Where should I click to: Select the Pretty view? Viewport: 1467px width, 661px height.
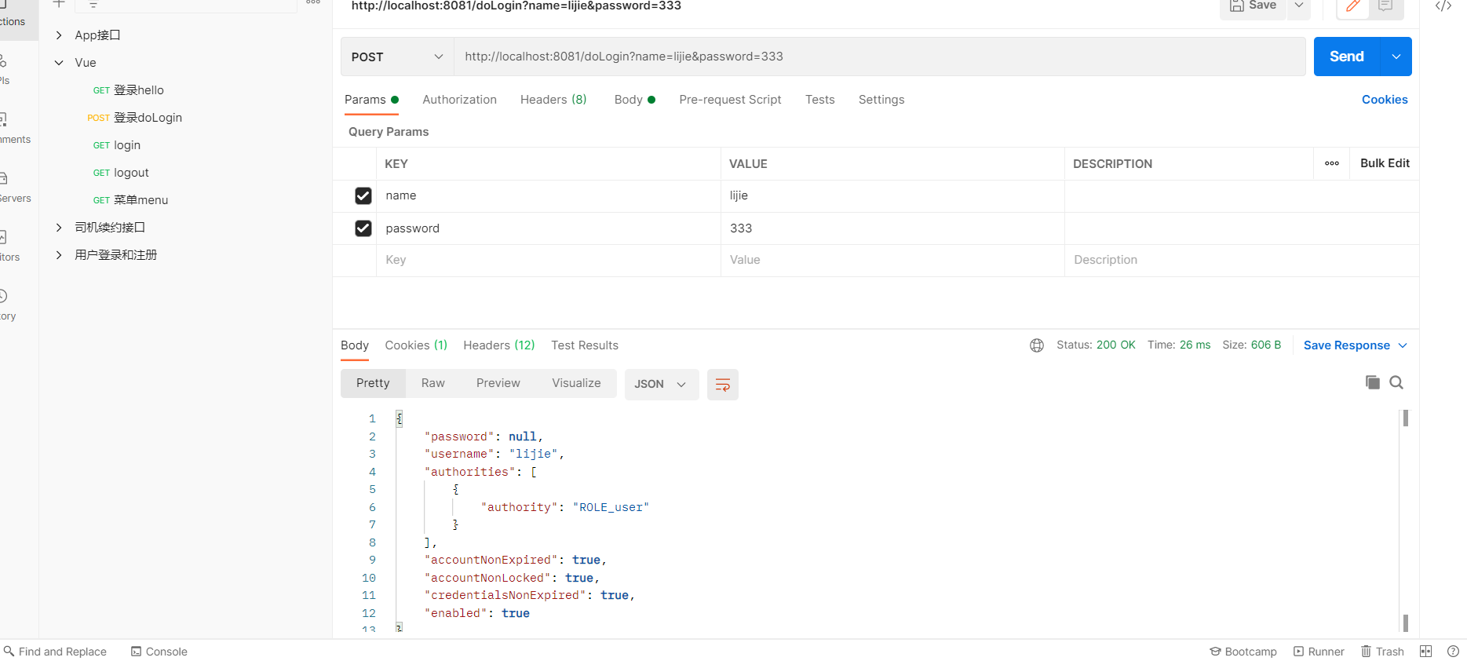[x=373, y=383]
